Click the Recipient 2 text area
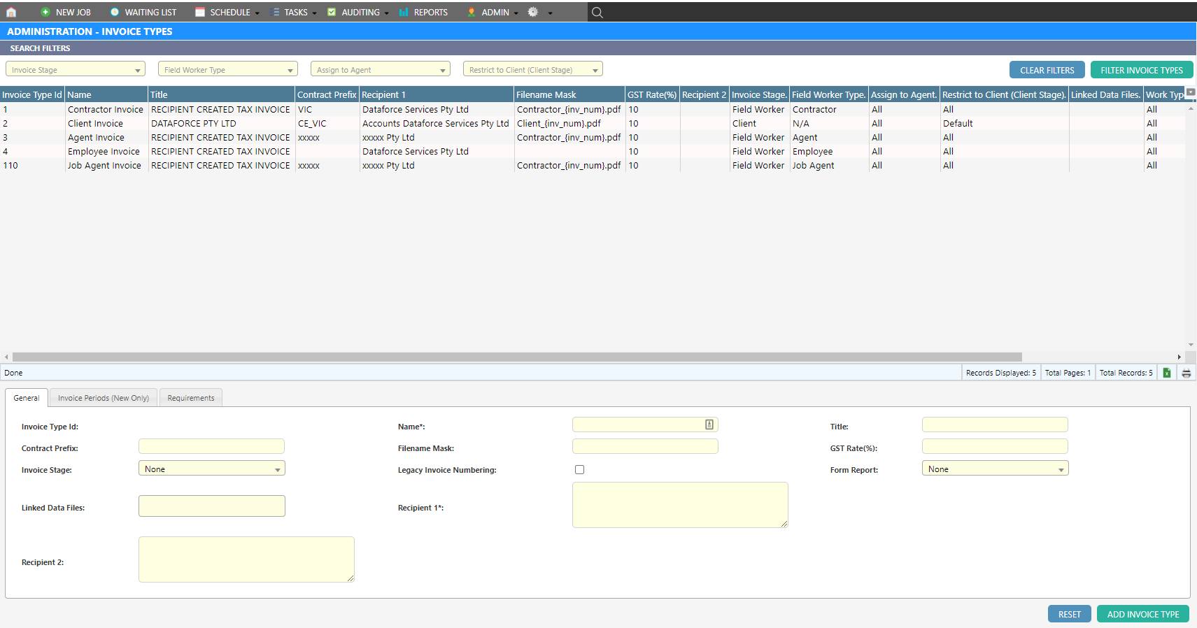 (x=246, y=559)
